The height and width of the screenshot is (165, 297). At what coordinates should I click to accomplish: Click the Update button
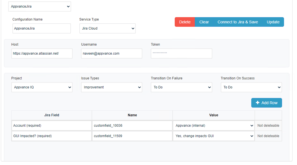(273, 22)
